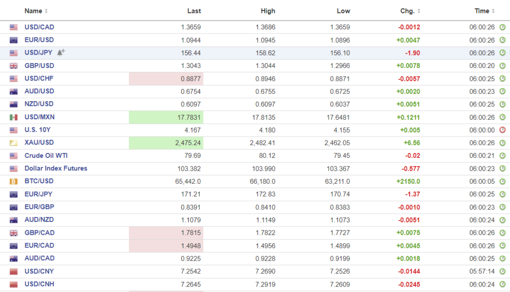Sort the table by the Name column arrows
The height and width of the screenshot is (292, 510).
46,11
